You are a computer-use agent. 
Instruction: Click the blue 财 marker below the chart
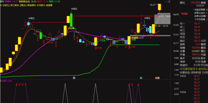141,78
